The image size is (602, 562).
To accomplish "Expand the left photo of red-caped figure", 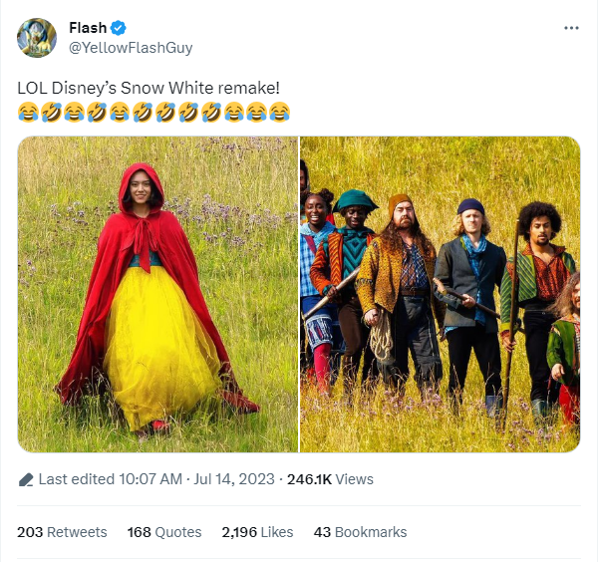I will [157, 294].
